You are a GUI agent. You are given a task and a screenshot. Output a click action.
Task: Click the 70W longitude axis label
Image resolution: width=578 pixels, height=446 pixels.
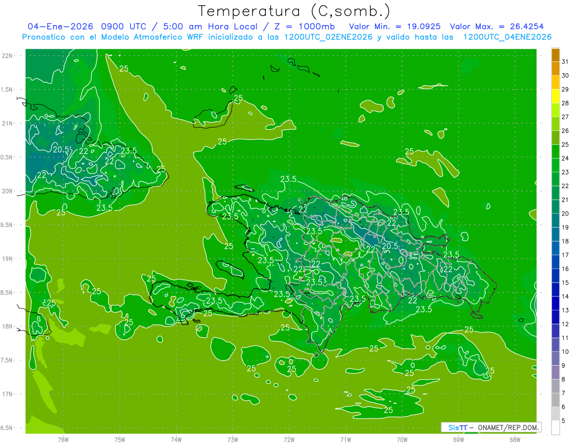[402, 440]
